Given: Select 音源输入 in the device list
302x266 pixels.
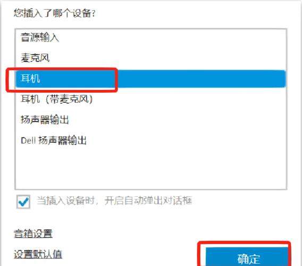Looking at the screenshot, I should click(x=151, y=37).
